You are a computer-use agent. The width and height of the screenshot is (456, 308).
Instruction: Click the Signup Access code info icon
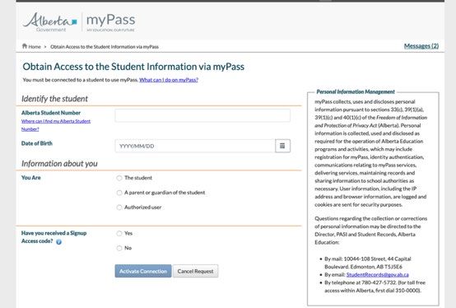coord(58,241)
